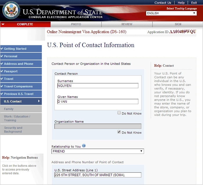This screenshot has width=203, height=185.
Task: Click the Department of State seal logo
Action: pyautogui.click(x=11, y=10)
